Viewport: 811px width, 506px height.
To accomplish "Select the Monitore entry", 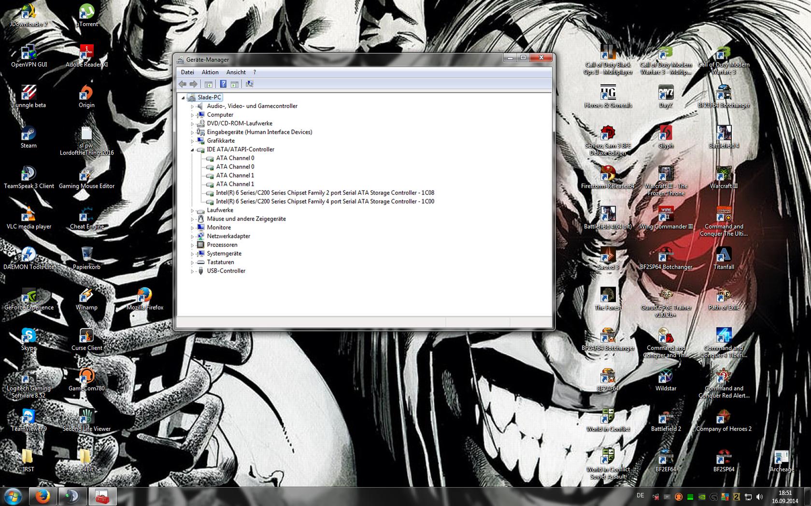I will coord(219,228).
